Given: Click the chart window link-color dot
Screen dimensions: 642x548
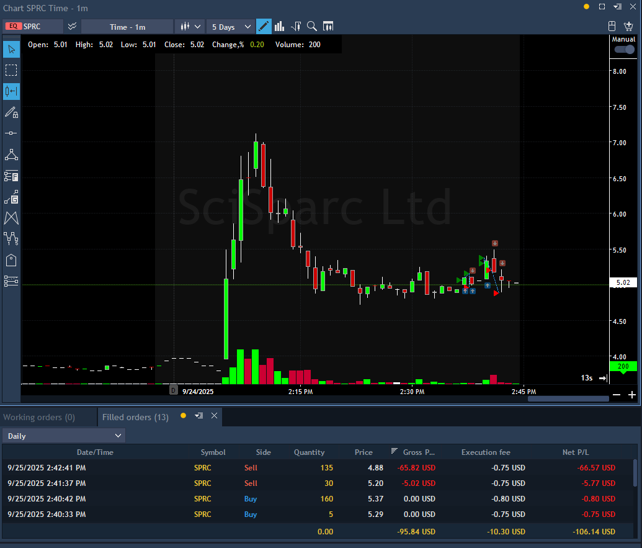Looking at the screenshot, I should (586, 7).
